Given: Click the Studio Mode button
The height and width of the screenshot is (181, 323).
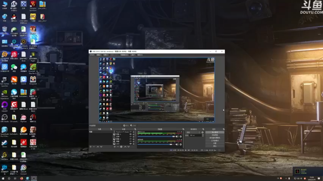Looking at the screenshot, I should [215, 140].
